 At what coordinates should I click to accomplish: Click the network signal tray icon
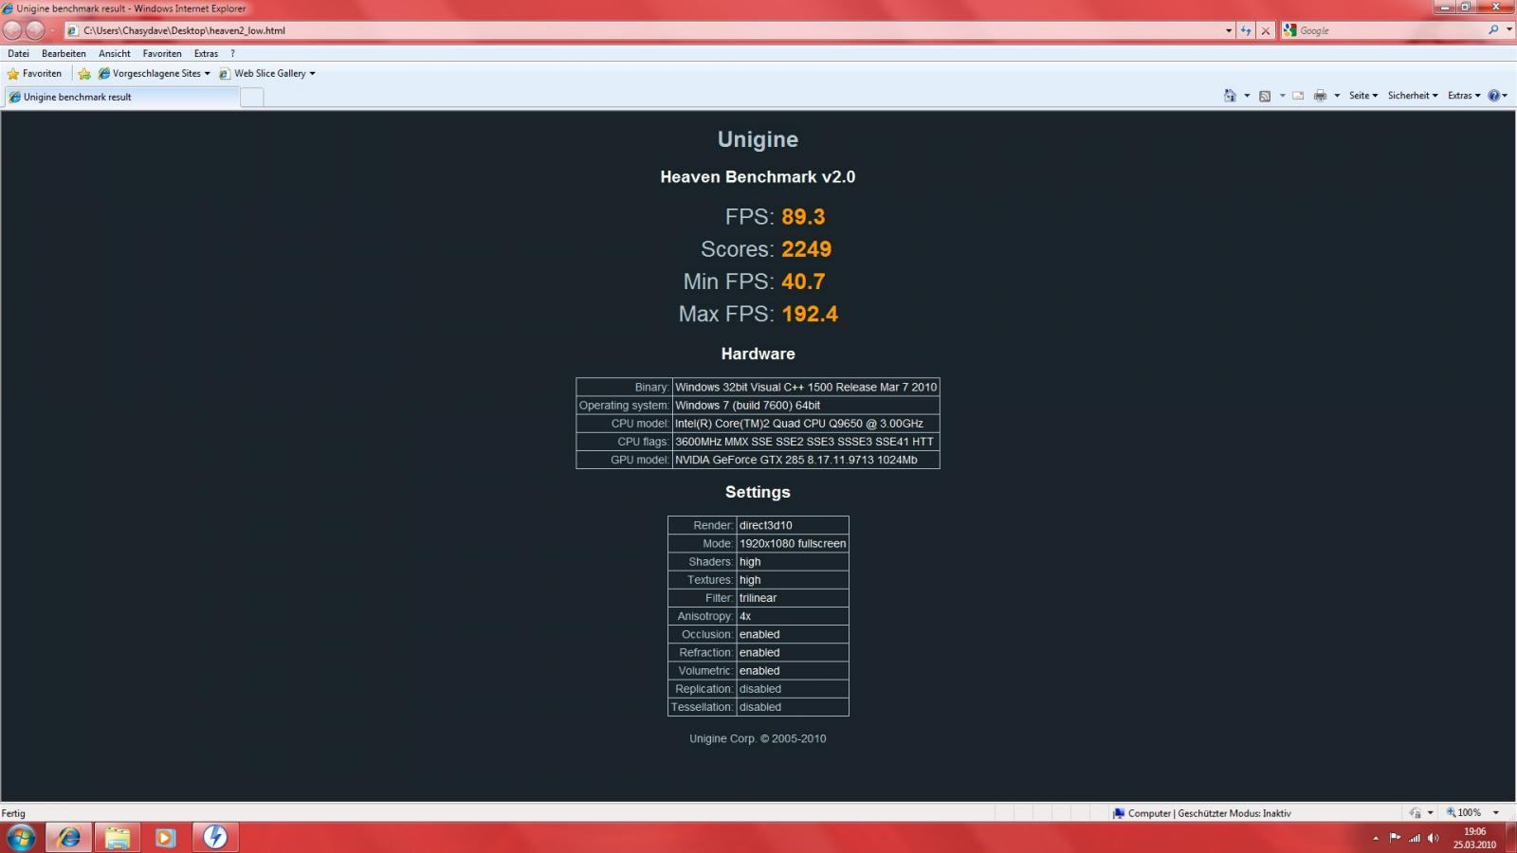[1415, 838]
